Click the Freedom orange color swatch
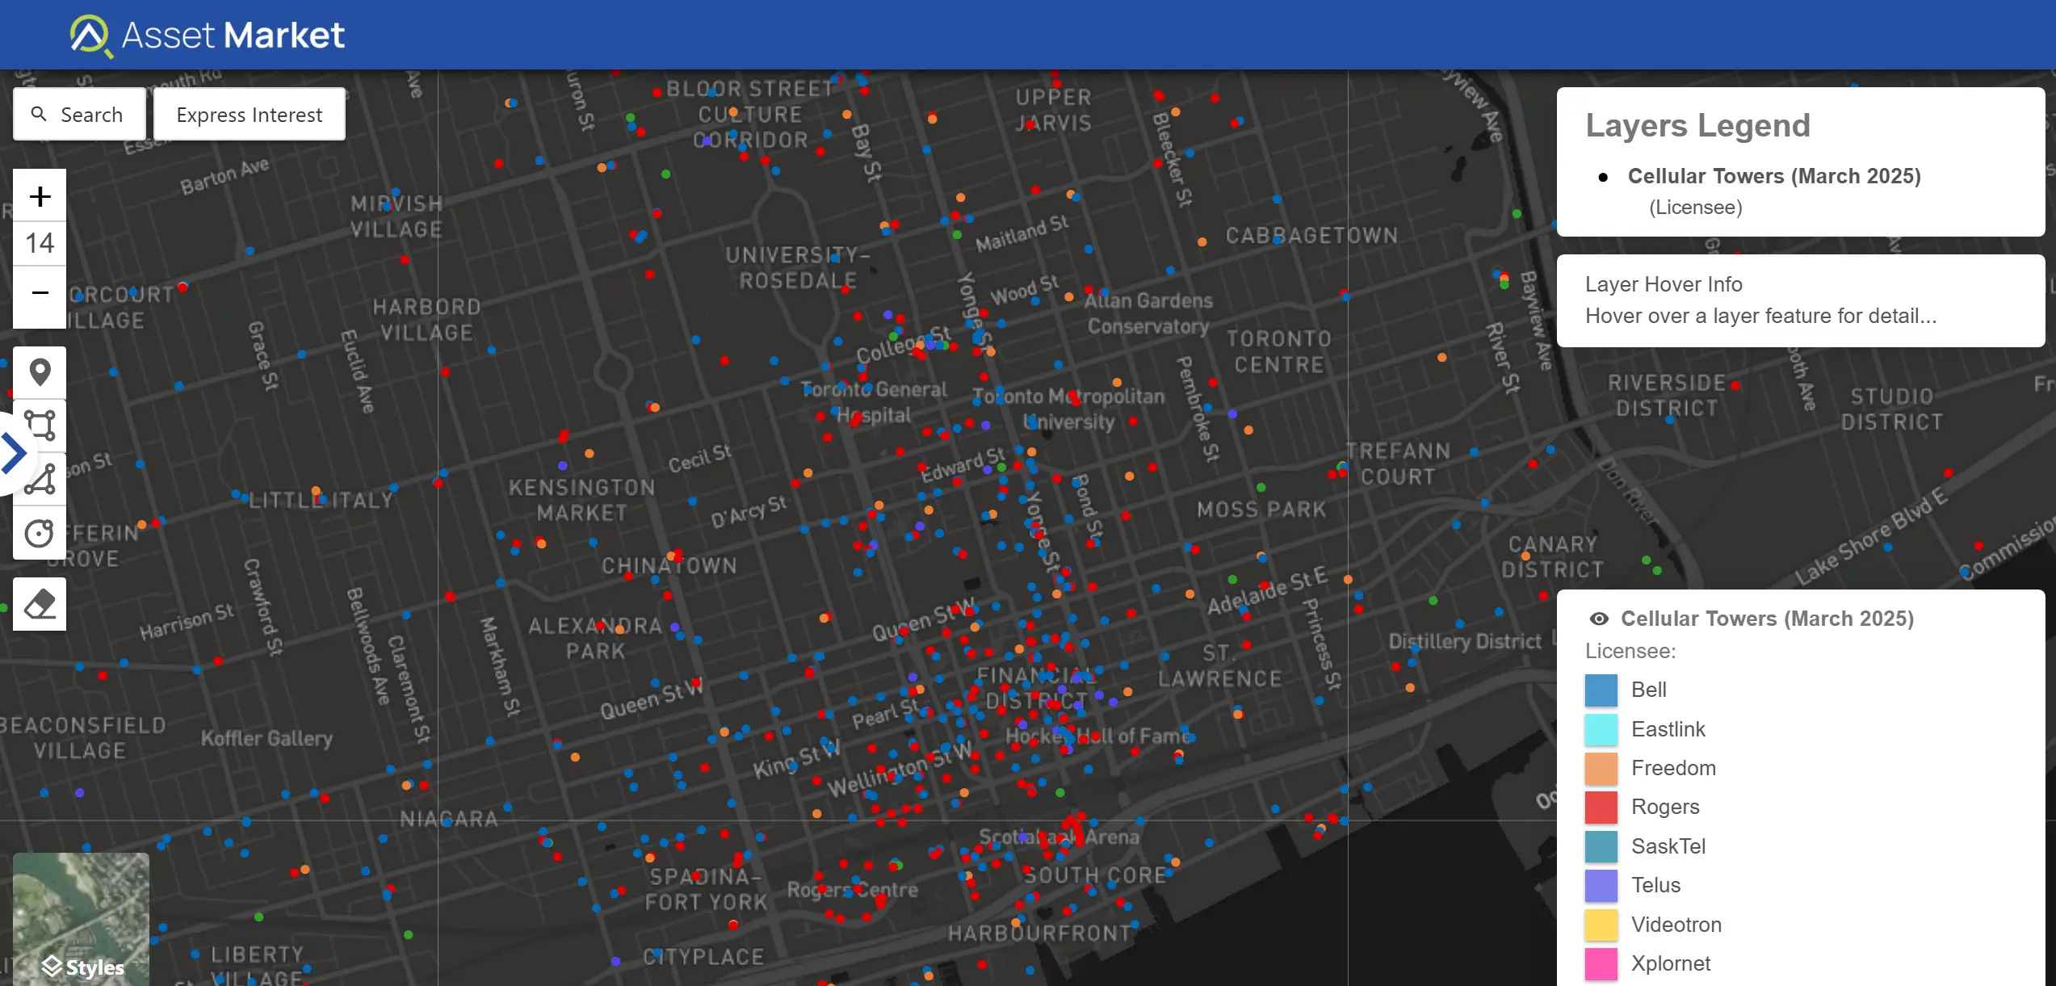Screen dimensions: 2056x986 [1601, 768]
